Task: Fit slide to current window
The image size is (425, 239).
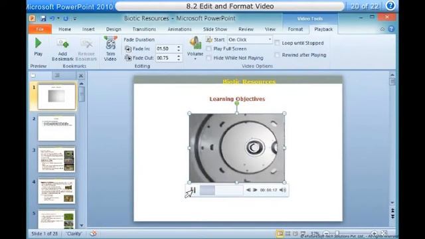Action: pyautogui.click(x=384, y=233)
